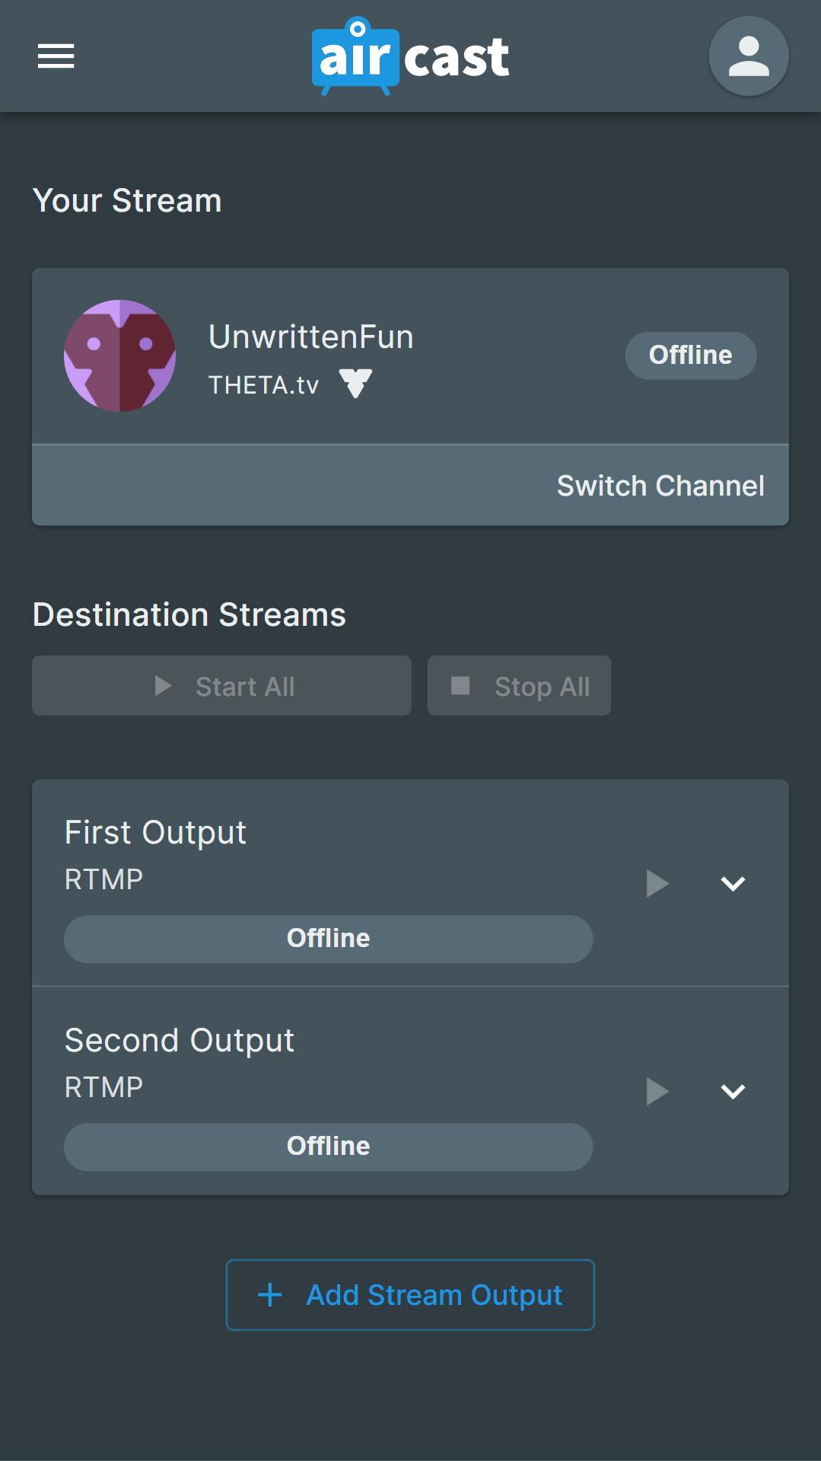Click the UnwrittenFun channel name
The width and height of the screenshot is (821, 1461).
tap(311, 337)
